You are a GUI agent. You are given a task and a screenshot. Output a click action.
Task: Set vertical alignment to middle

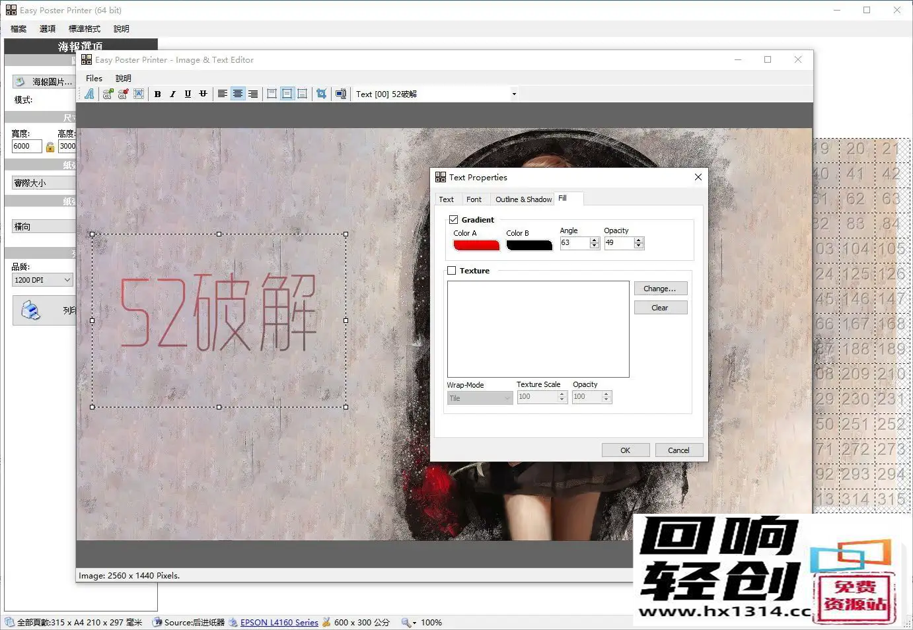pyautogui.click(x=287, y=94)
